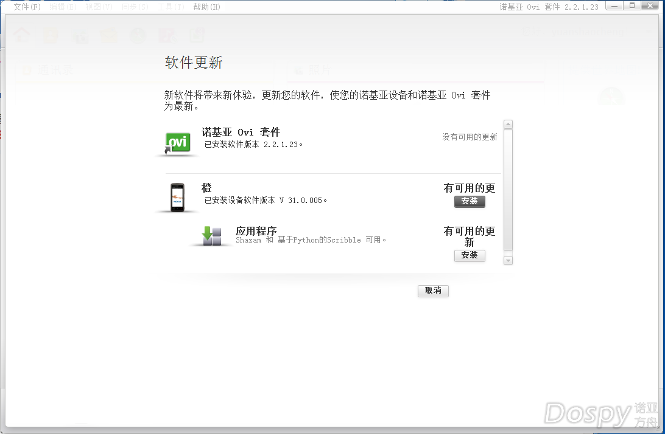Maximize the Nokia Ovi Suite window
Screen dimensions: 665x434
(632, 5)
